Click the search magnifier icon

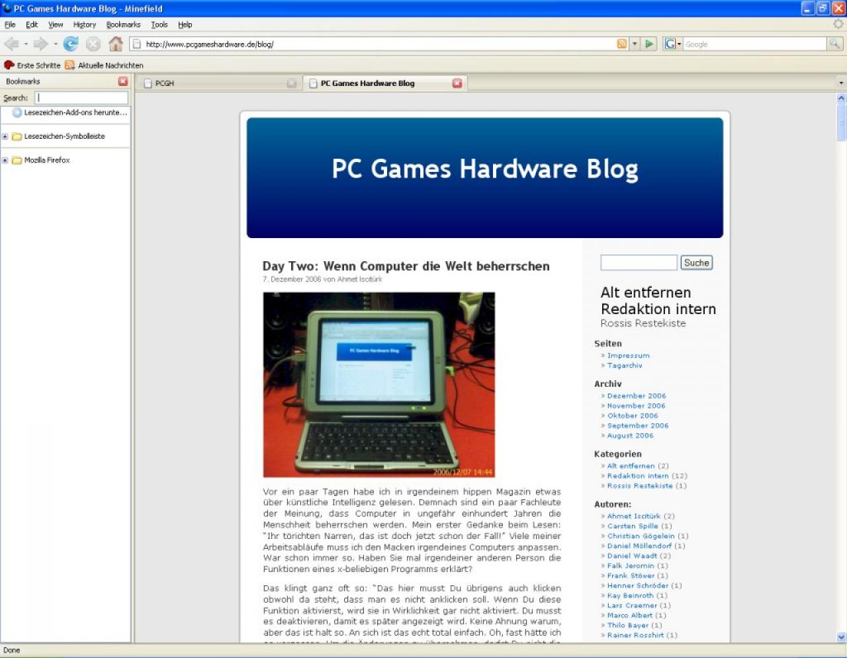tap(836, 44)
